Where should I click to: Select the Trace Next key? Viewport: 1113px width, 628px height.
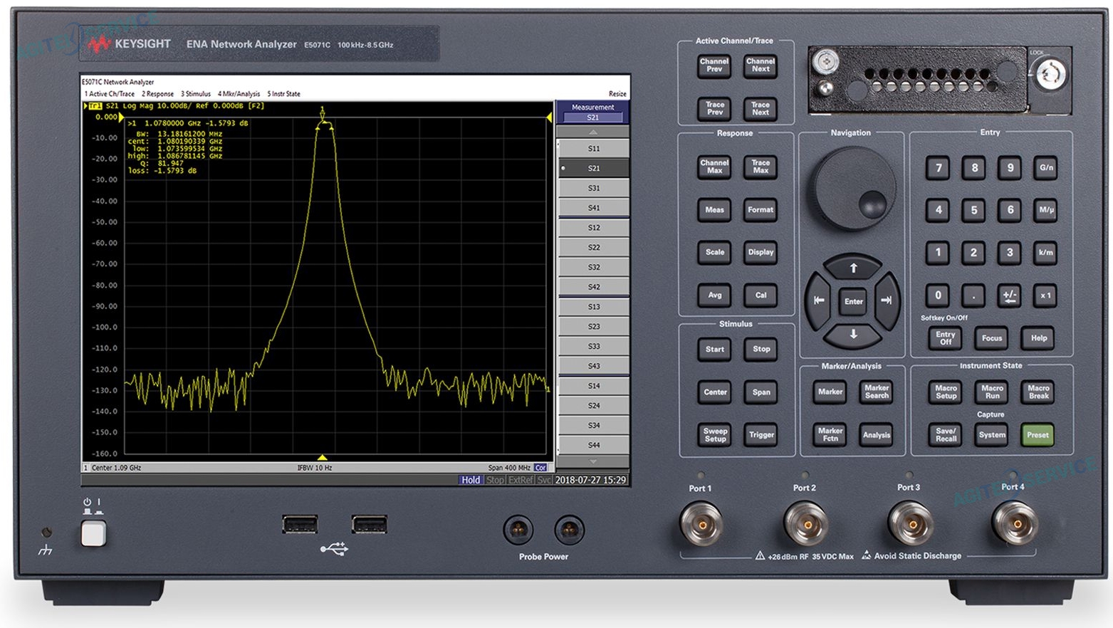pos(761,108)
